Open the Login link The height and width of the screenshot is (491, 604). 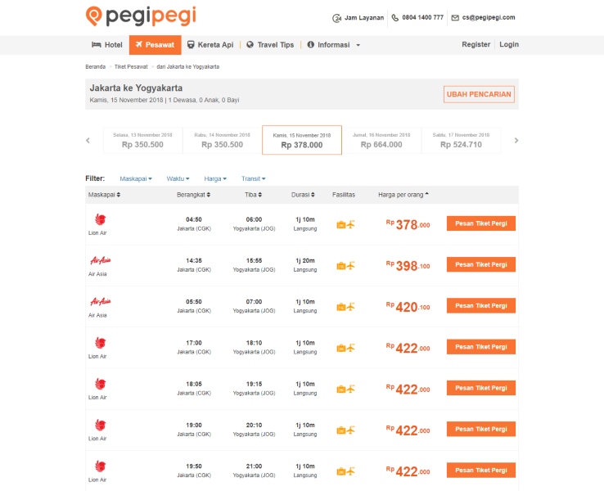[x=509, y=45]
